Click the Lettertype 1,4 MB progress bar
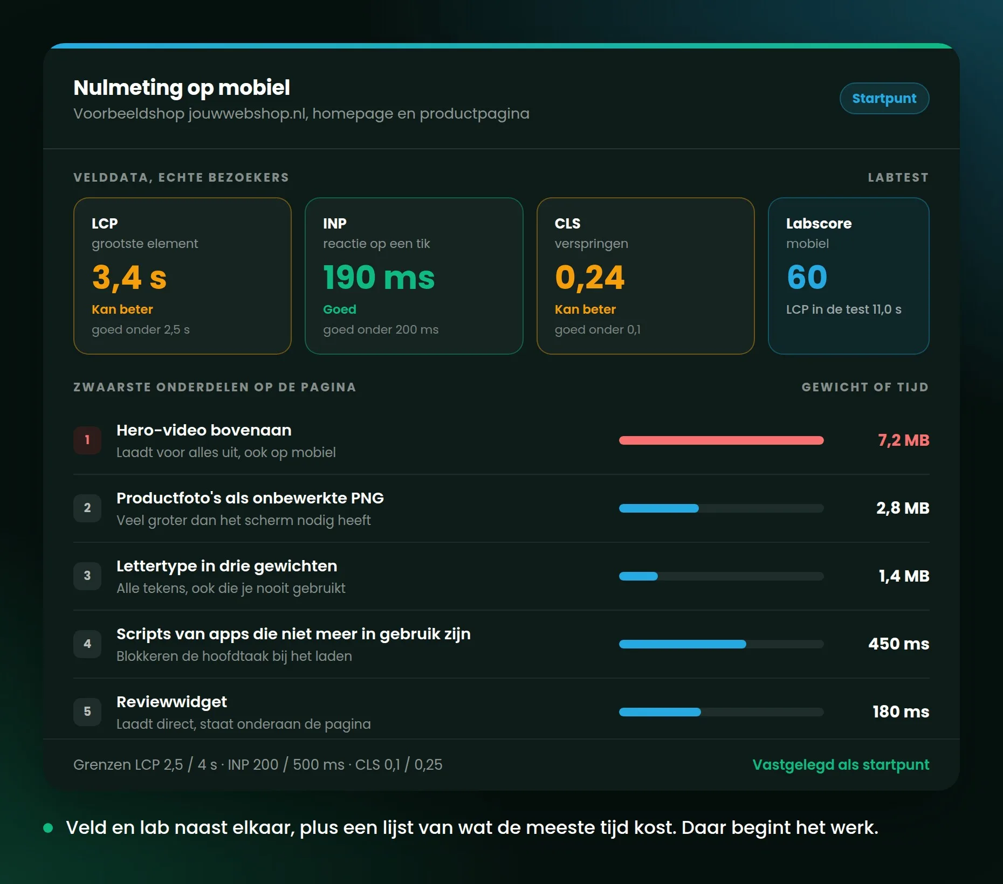1003x884 pixels. pyautogui.click(x=721, y=576)
